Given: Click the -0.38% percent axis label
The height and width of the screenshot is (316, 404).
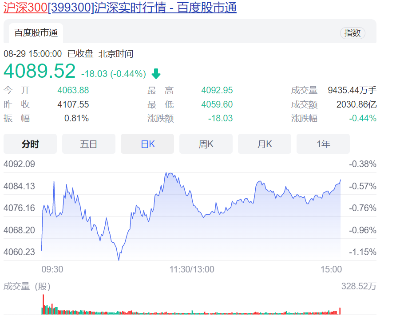Looking at the screenshot, I should click(363, 164).
